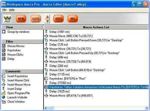Choose the Insert Delay command label
This screenshot has height=111, width=150.
[x=14, y=89]
